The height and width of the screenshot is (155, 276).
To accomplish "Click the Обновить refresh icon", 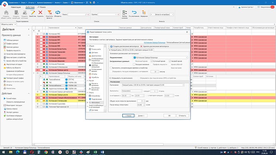I will pyautogui.click(x=58, y=12).
